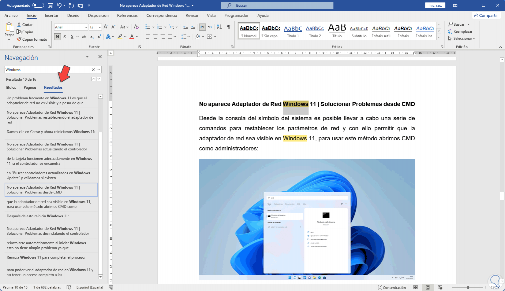Toggle bold formatting with N button
505x291 pixels.
coord(57,37)
